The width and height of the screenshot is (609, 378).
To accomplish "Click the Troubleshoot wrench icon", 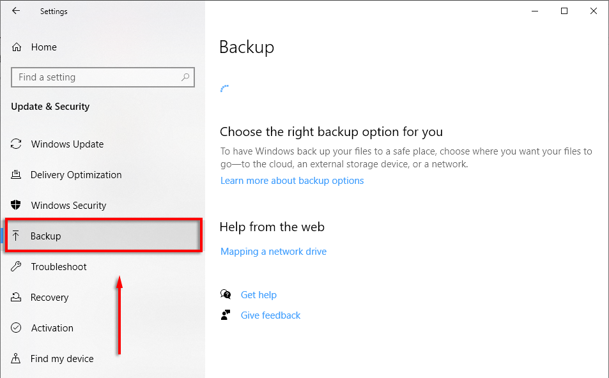I will (x=17, y=267).
